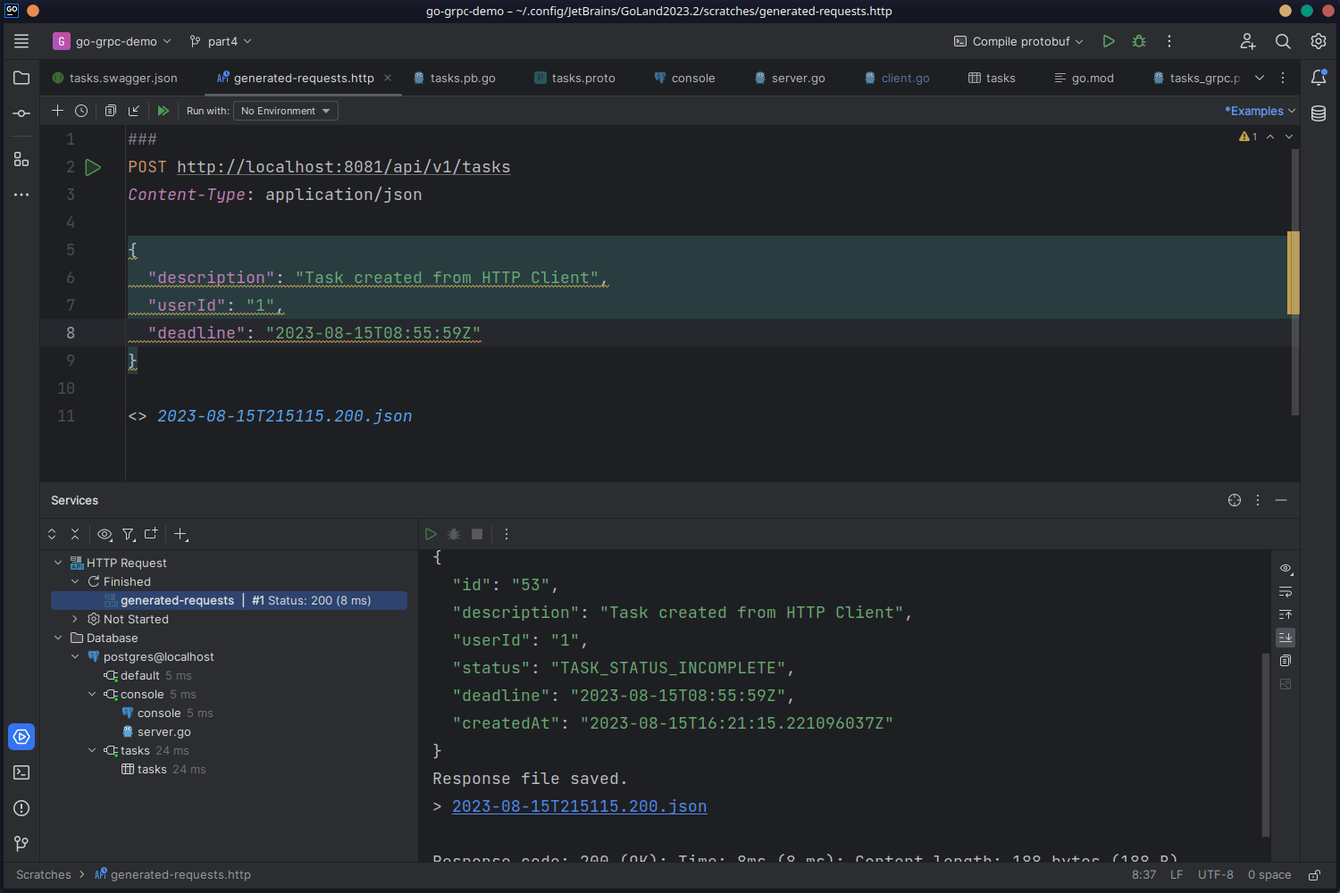Switch to the tasks.proto tab
Screen dimensions: 1340x893
click(582, 78)
